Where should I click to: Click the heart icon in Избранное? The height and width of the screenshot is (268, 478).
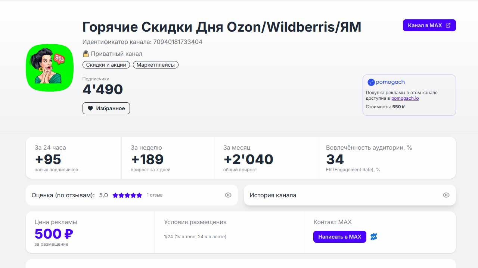90,108
